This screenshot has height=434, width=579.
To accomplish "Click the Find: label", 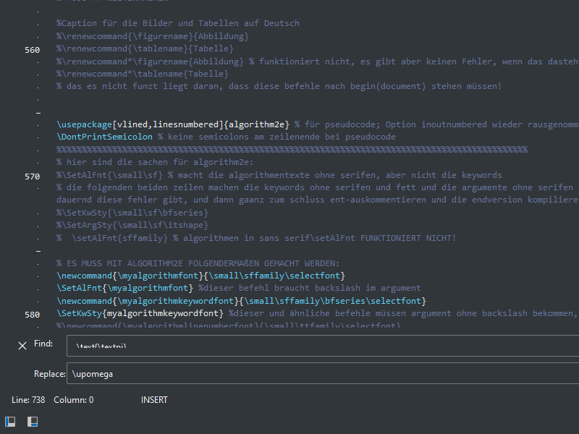I will (x=43, y=344).
